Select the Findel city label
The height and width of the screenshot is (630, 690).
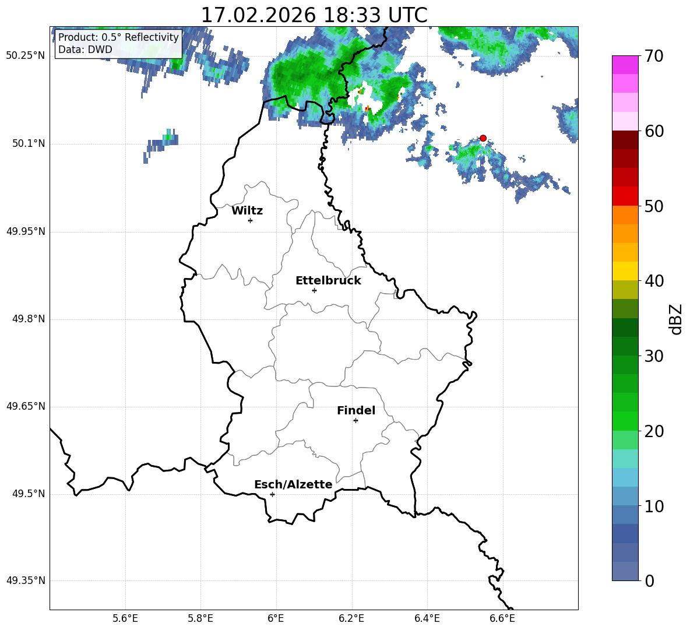[356, 410]
